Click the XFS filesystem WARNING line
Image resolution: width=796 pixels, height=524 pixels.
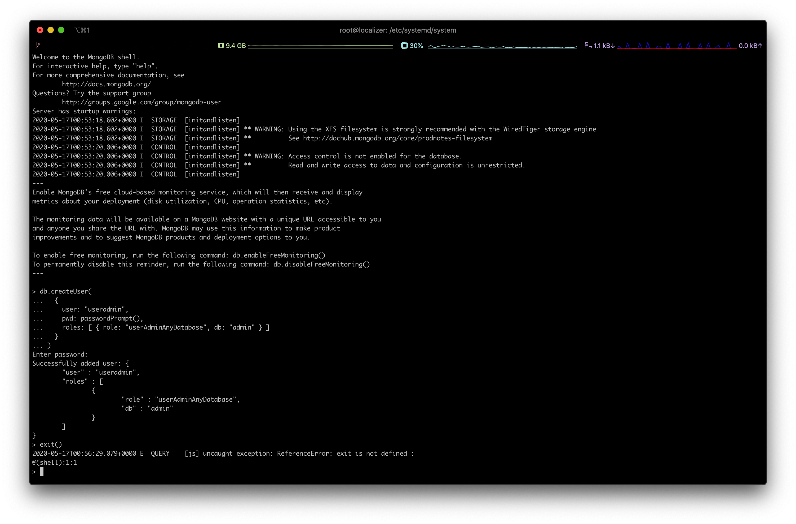click(x=314, y=129)
